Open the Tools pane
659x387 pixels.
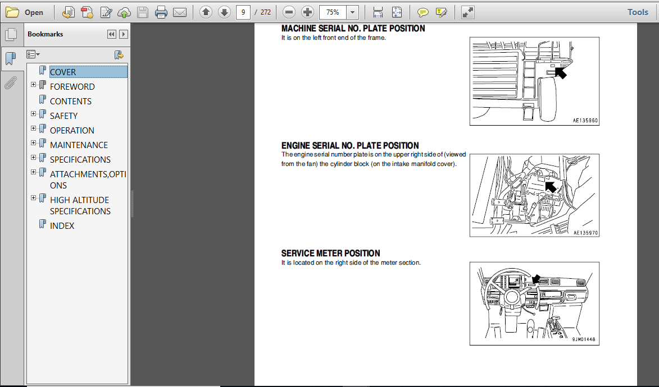638,12
